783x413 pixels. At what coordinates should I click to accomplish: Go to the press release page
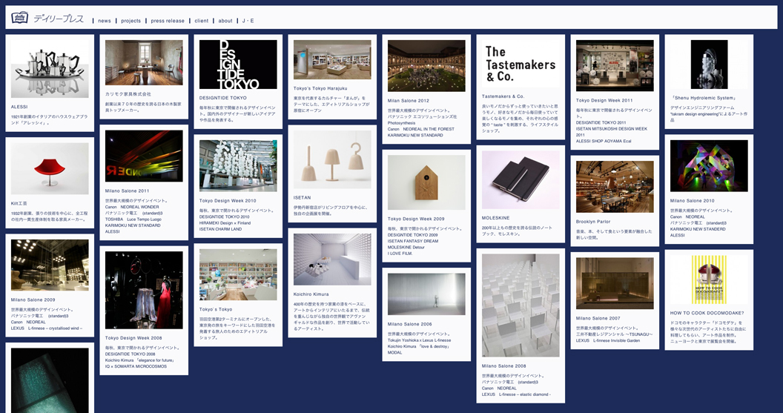point(168,21)
